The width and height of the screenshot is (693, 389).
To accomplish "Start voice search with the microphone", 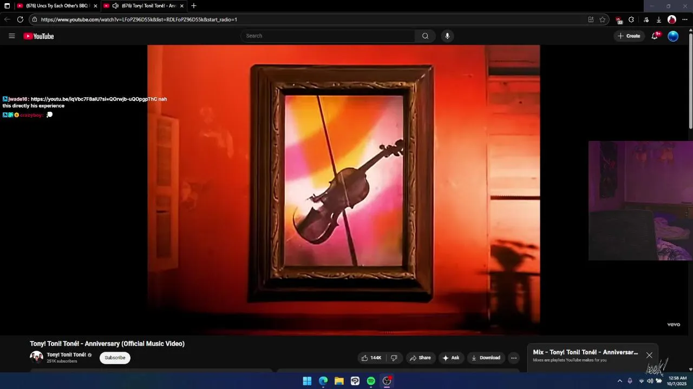I will 447,36.
